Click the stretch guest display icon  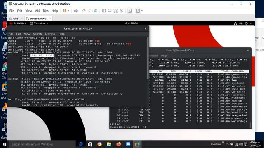(x=138, y=11)
